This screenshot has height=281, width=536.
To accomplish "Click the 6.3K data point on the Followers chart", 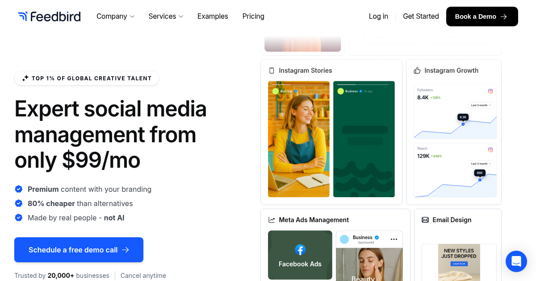I will 463,124.
